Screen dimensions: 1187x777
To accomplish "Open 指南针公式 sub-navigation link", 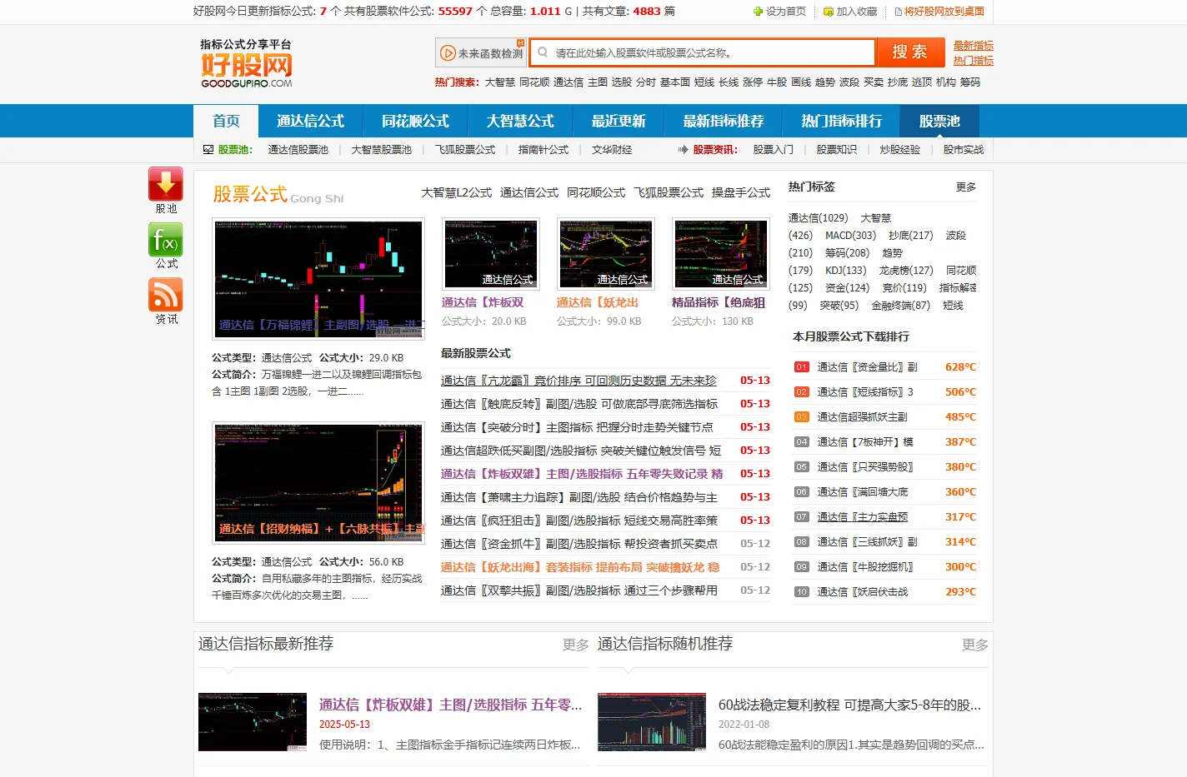I will click(x=543, y=150).
